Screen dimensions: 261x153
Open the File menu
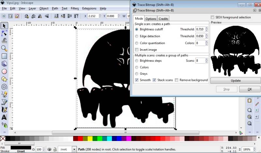(x=4, y=8)
